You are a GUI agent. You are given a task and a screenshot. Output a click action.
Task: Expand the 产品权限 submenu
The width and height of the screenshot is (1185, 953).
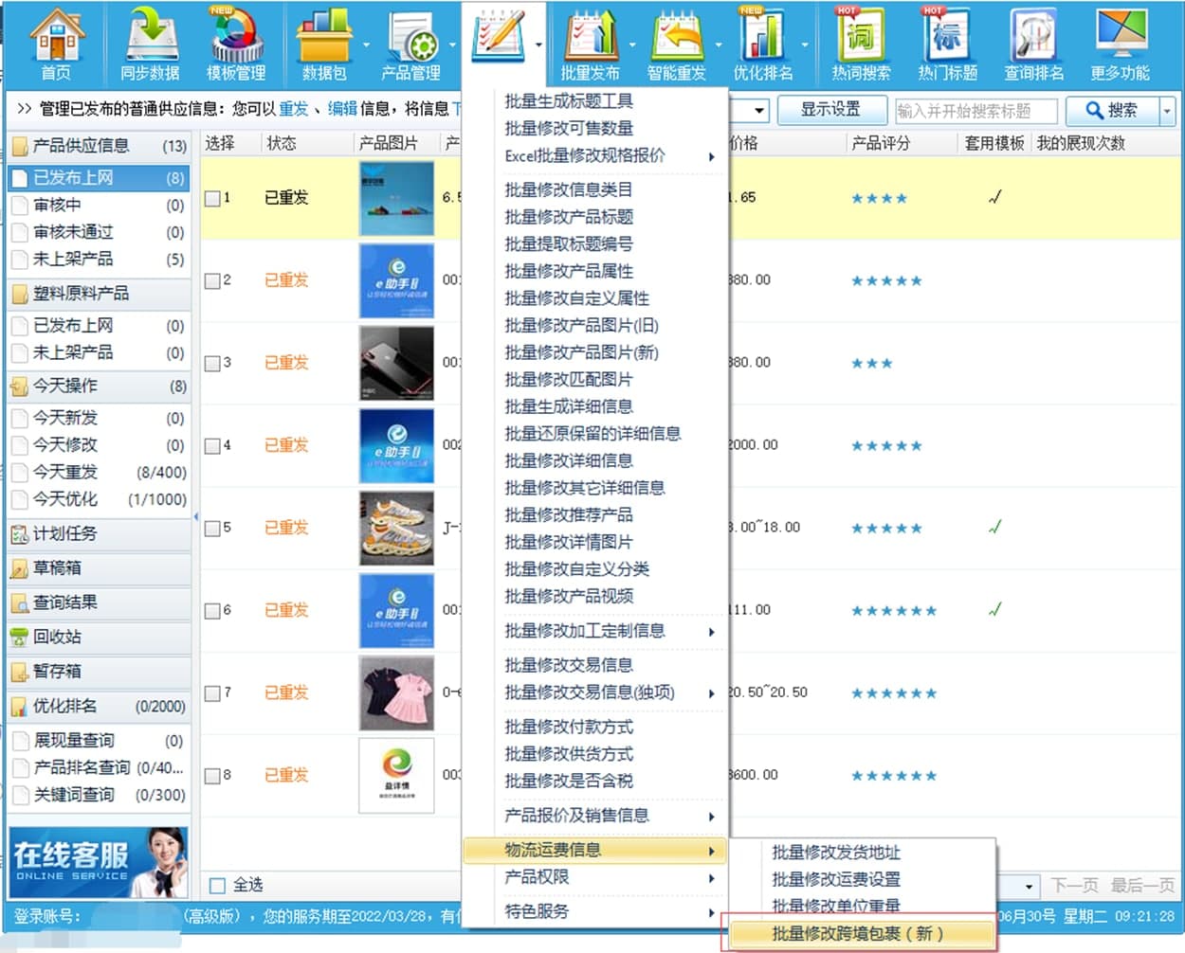pyautogui.click(x=609, y=877)
